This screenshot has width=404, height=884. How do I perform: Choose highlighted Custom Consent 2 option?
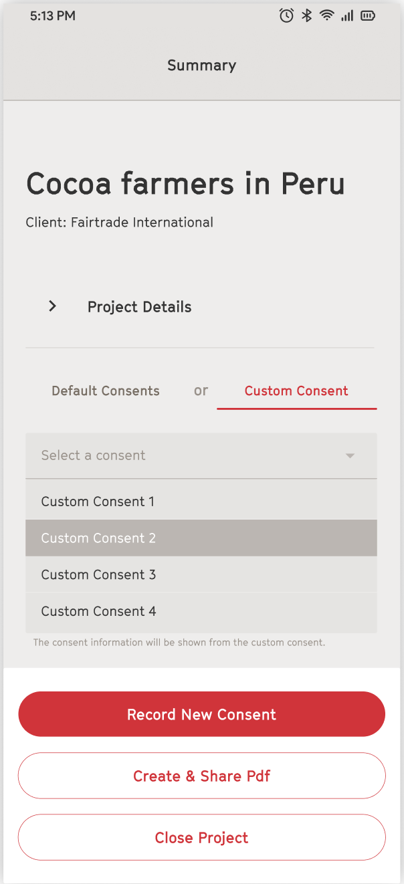pos(201,538)
